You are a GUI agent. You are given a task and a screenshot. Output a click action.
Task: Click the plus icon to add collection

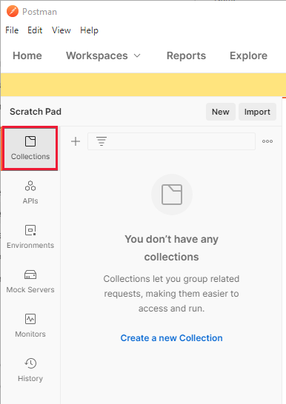(76, 141)
